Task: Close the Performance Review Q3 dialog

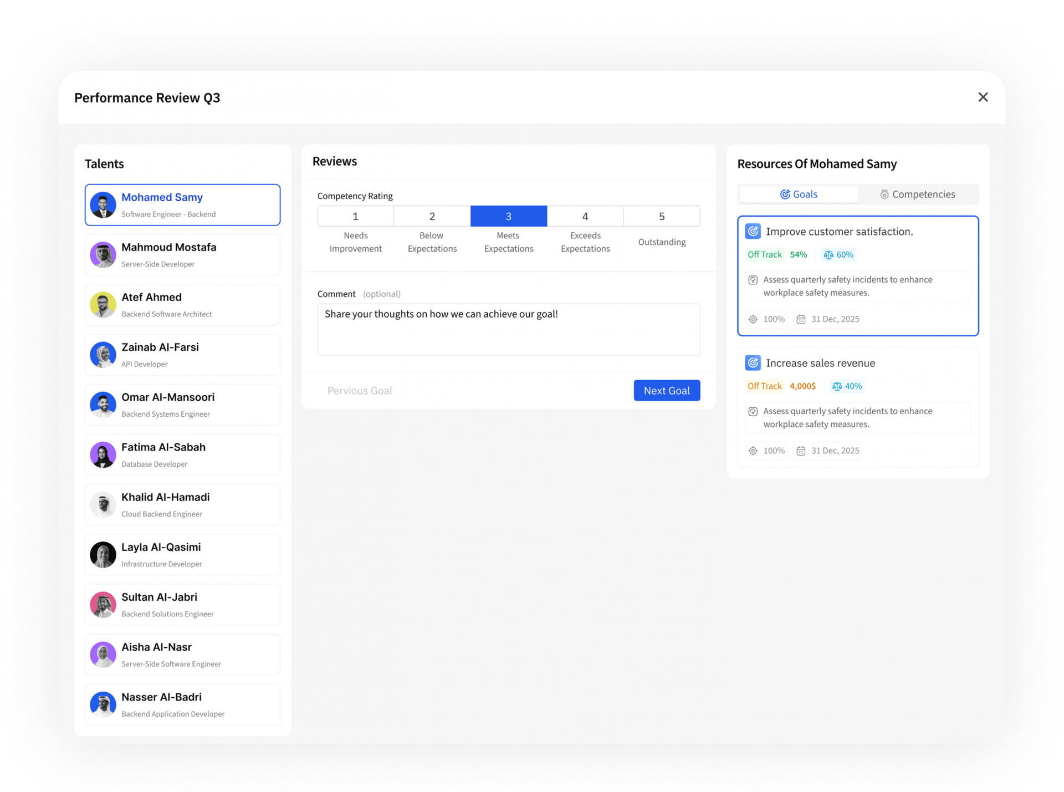Action: pos(983,98)
